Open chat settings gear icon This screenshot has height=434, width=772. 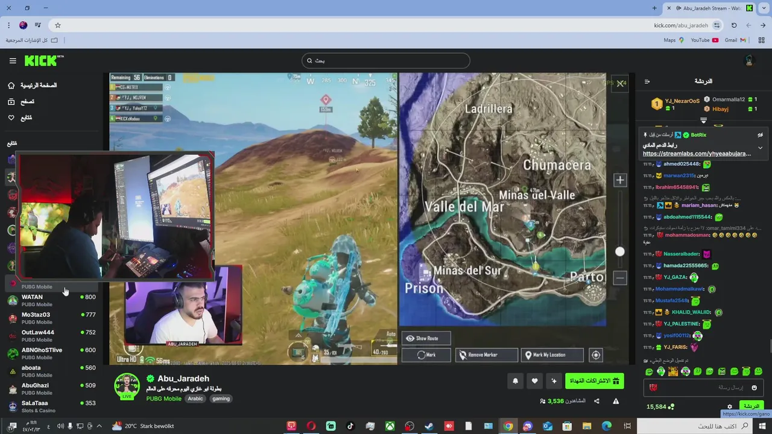click(x=729, y=407)
